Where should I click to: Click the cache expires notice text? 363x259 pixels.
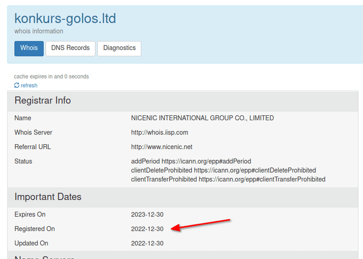coord(52,77)
